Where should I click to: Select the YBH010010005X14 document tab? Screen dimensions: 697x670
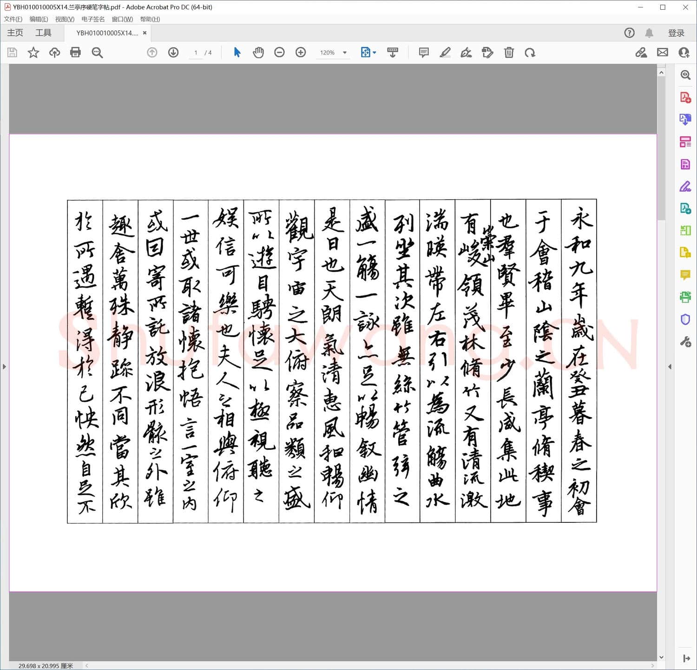click(107, 33)
